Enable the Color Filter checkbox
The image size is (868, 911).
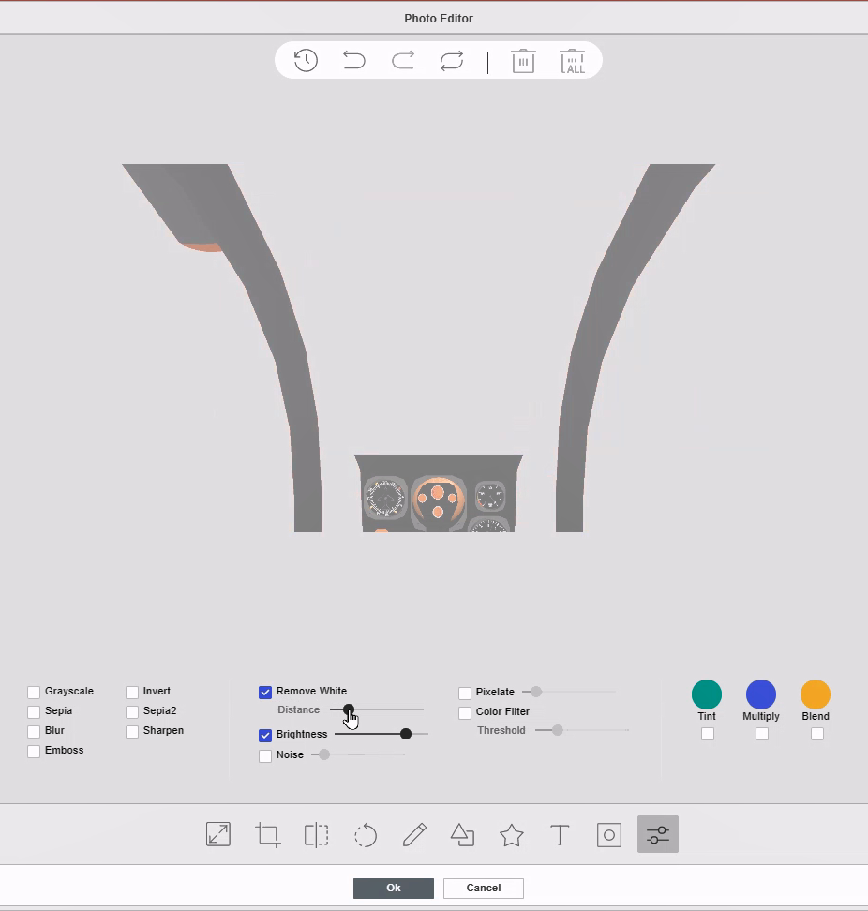click(x=465, y=713)
